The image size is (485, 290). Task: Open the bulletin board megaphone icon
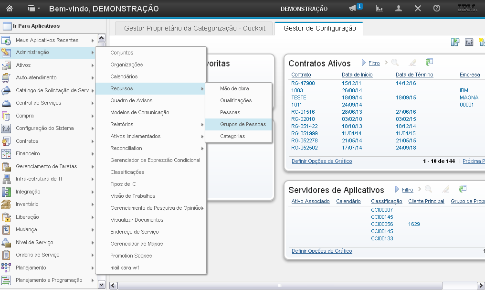click(353, 9)
